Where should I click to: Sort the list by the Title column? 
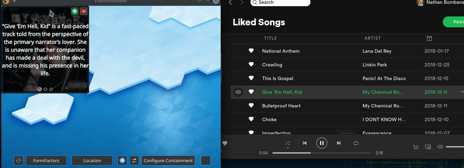[x=270, y=38]
